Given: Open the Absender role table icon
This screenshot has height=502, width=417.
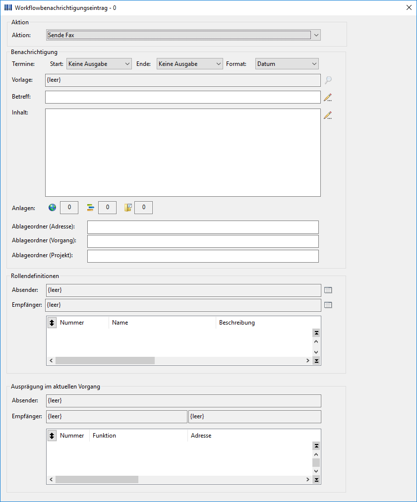Looking at the screenshot, I should [x=328, y=290].
